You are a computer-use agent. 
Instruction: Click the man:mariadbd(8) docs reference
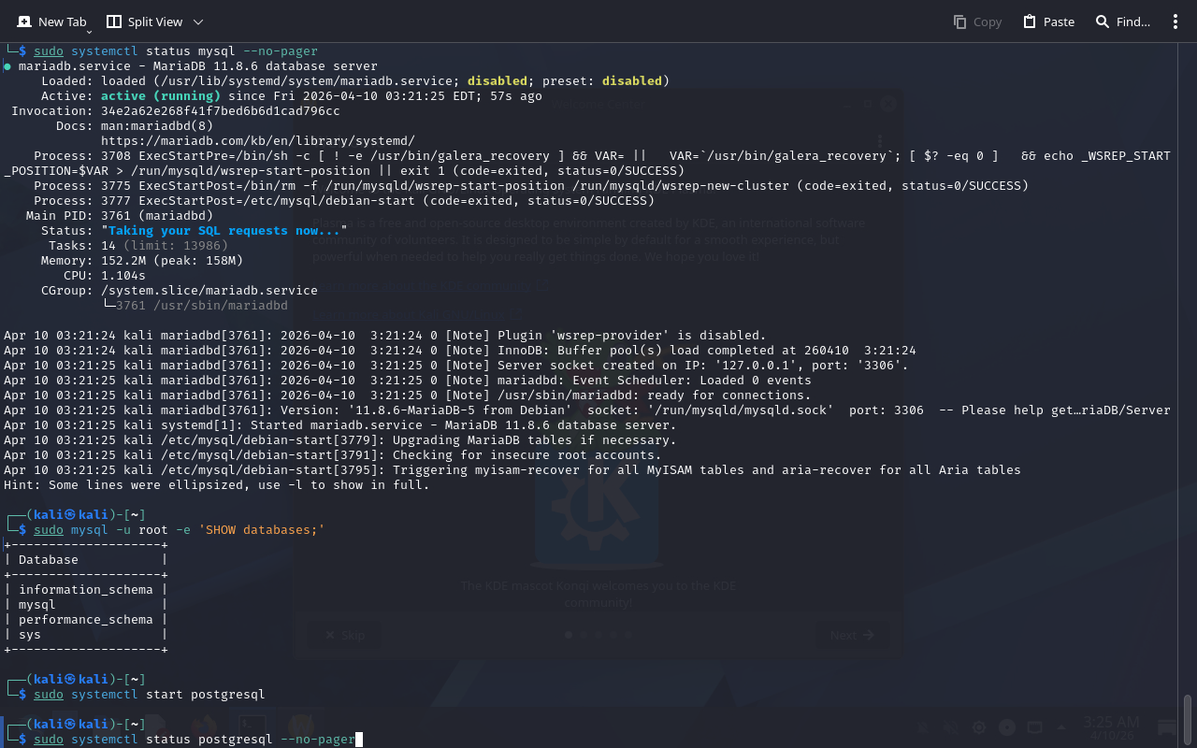[156, 126]
